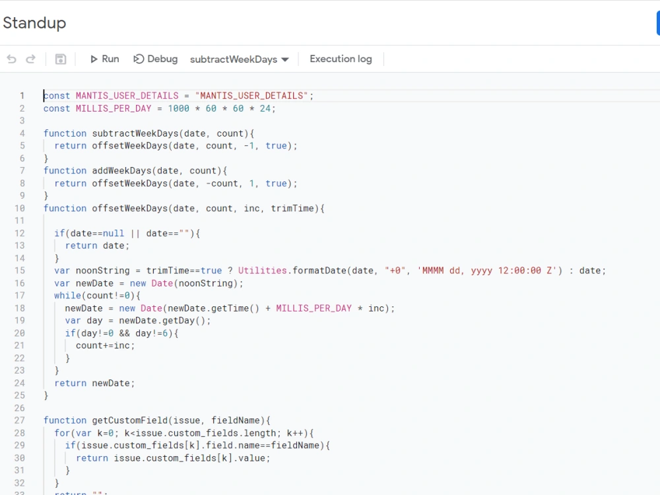Click function name addWeekDays on line 7
The height and width of the screenshot is (495, 660).
tap(121, 171)
